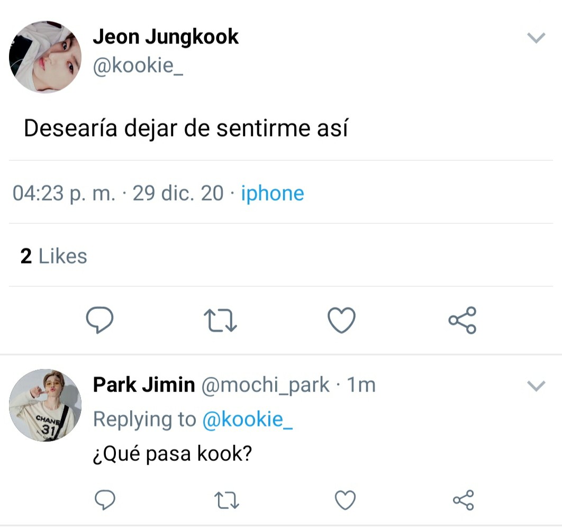View the 2 Likes list
Viewport: 562px width, 528px height.
53,256
